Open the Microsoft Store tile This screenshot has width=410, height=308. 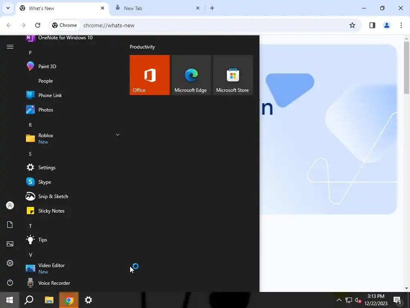click(233, 75)
